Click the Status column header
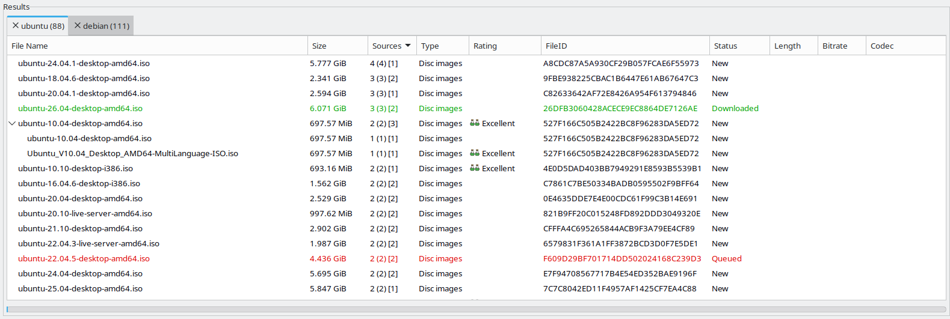950x319 pixels. 739,46
